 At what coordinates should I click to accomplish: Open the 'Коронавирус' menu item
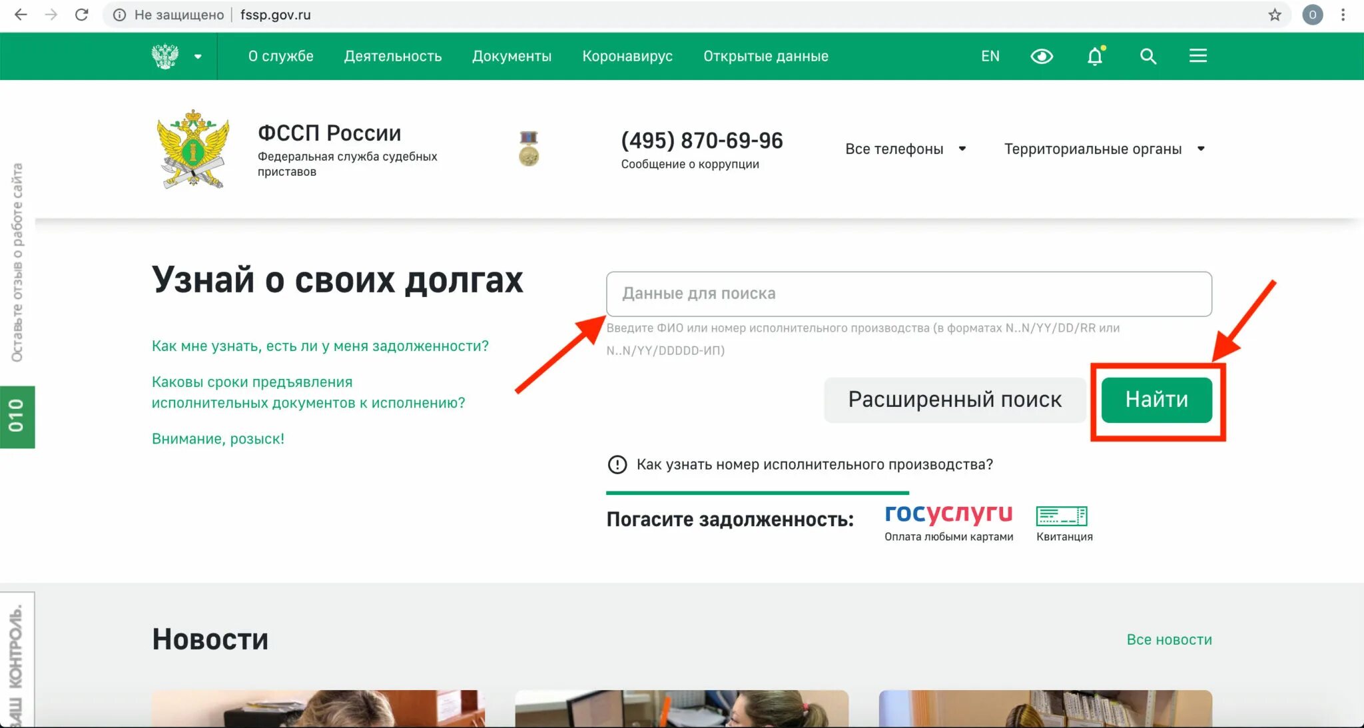(627, 56)
